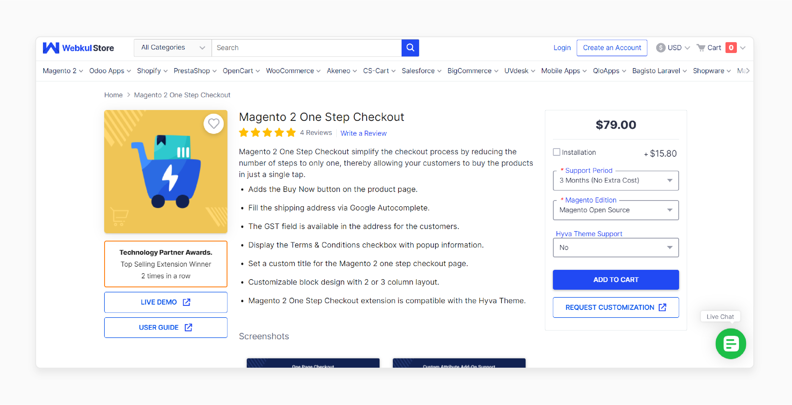This screenshot has width=792, height=405.
Task: Open the UVdesk menu
Action: coord(520,71)
